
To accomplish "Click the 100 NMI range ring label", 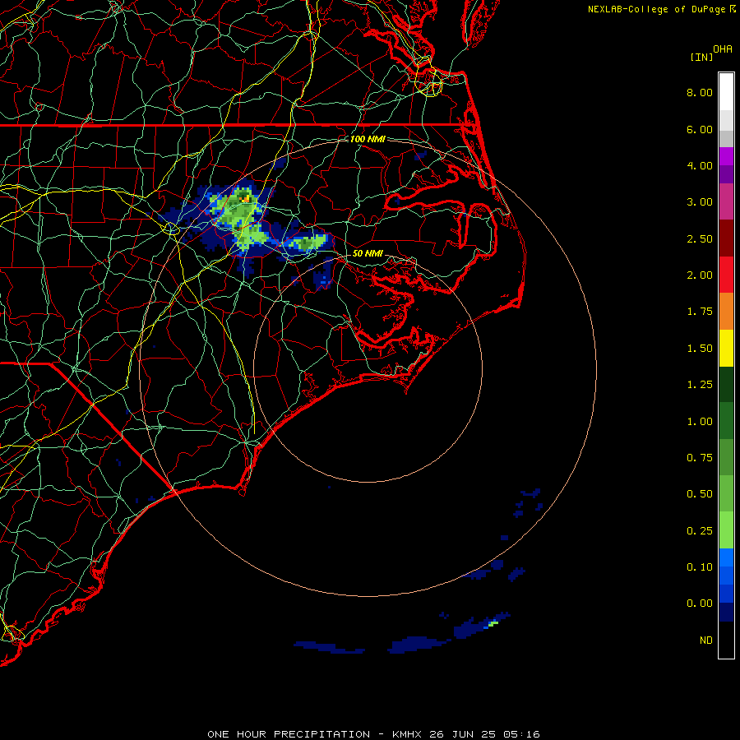I will [x=368, y=139].
